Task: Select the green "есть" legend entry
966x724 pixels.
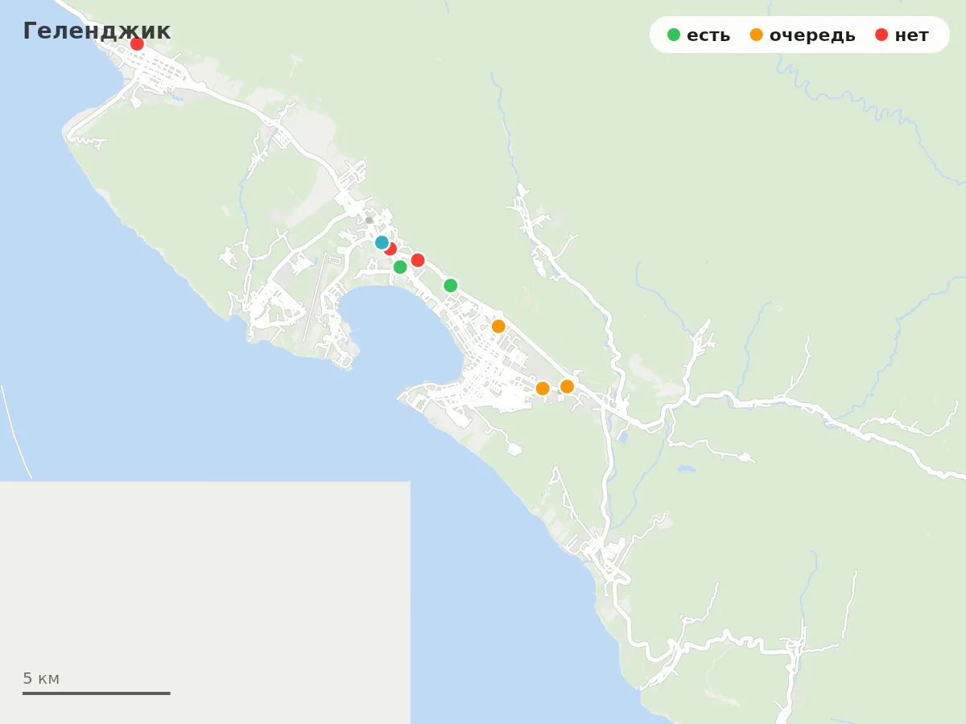Action: point(699,35)
